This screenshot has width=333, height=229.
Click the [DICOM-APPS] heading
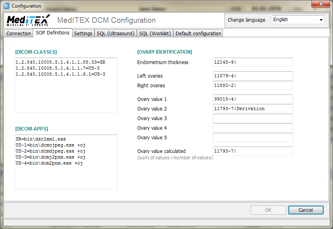pos(32,129)
